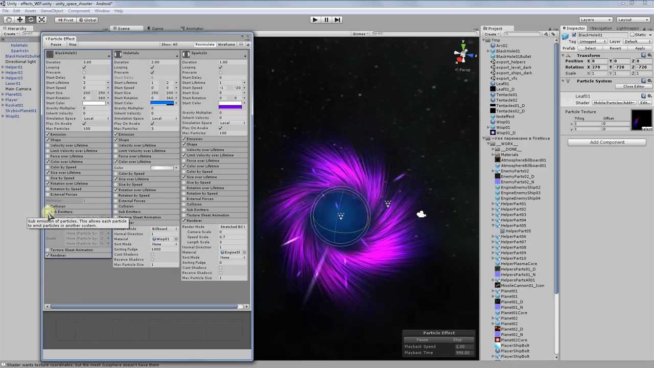The image size is (654, 368).
Task: Open the Layout dropdown
Action: [632, 20]
